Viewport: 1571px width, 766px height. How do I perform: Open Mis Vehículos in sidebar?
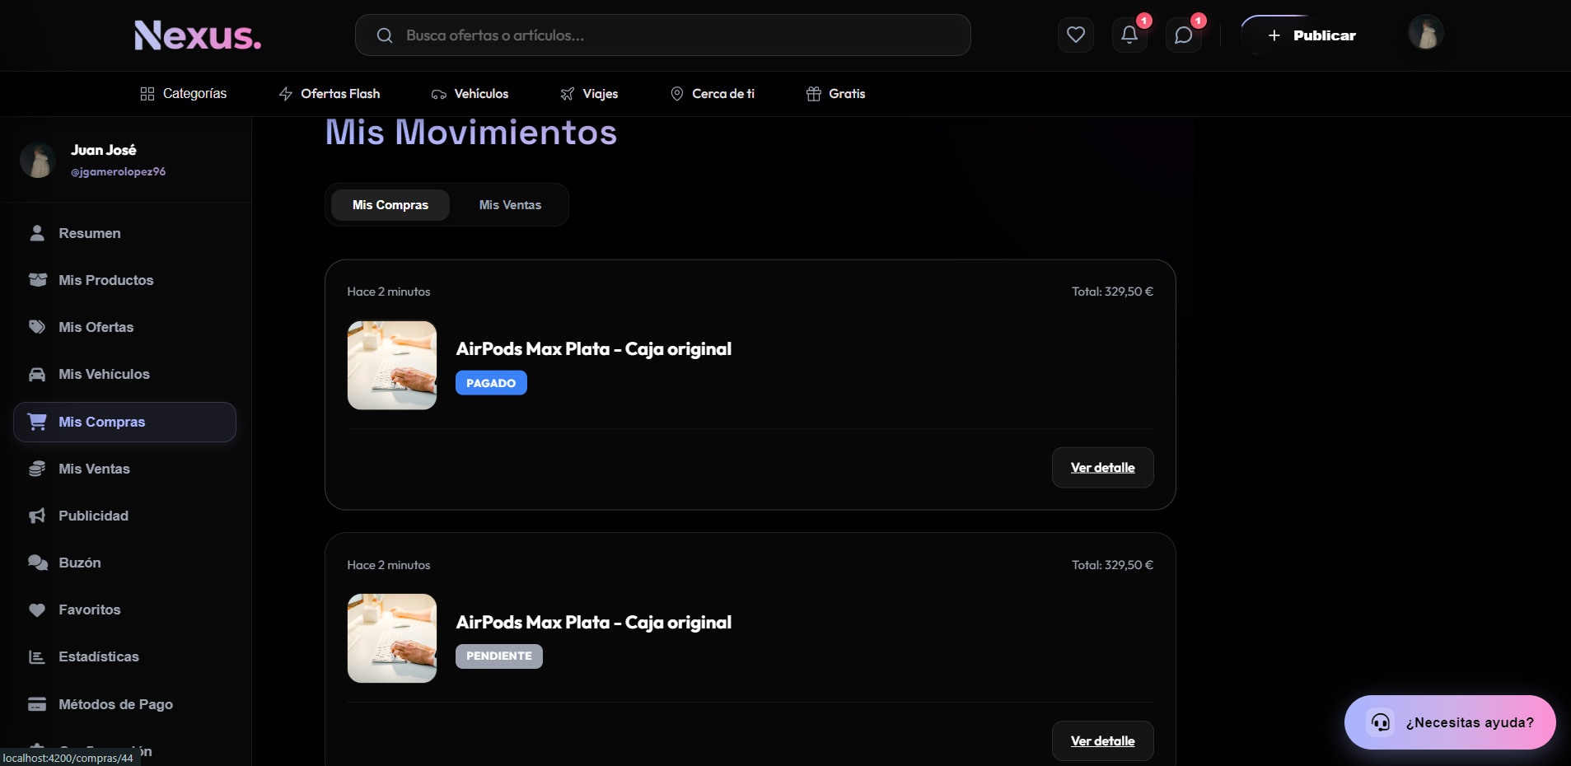coord(124,374)
